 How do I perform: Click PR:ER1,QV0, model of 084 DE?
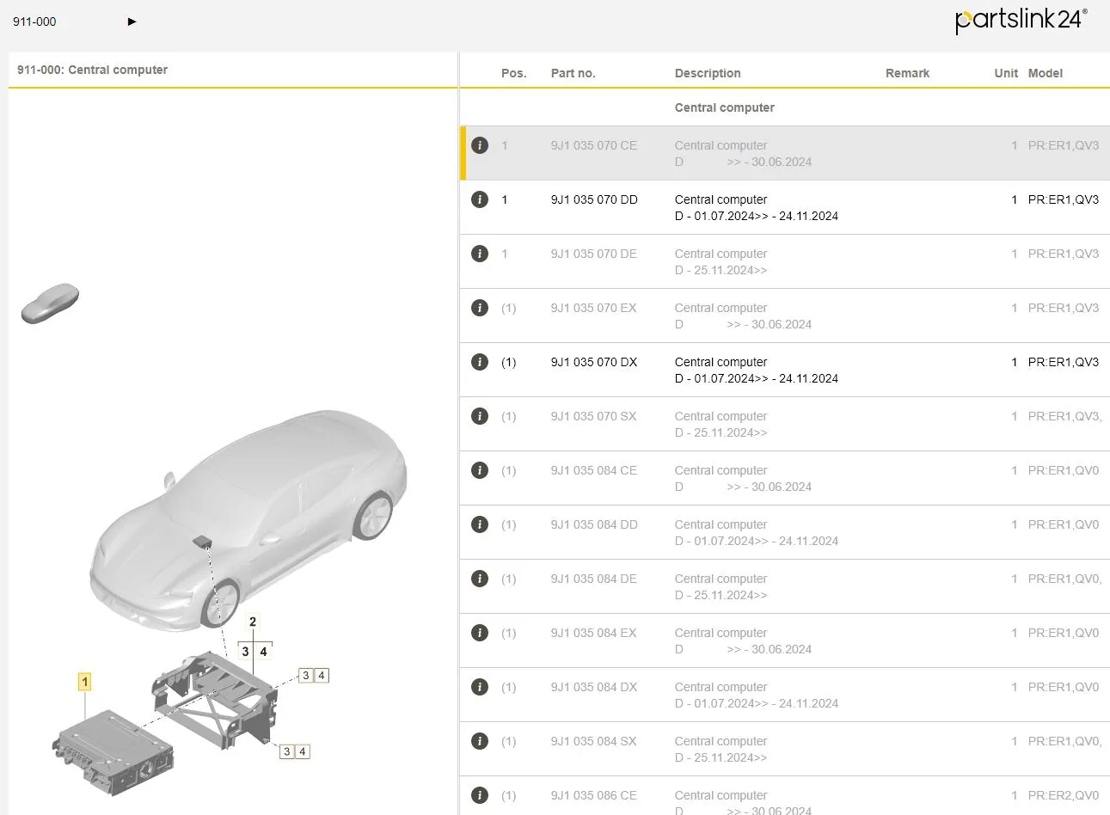pyautogui.click(x=1064, y=579)
